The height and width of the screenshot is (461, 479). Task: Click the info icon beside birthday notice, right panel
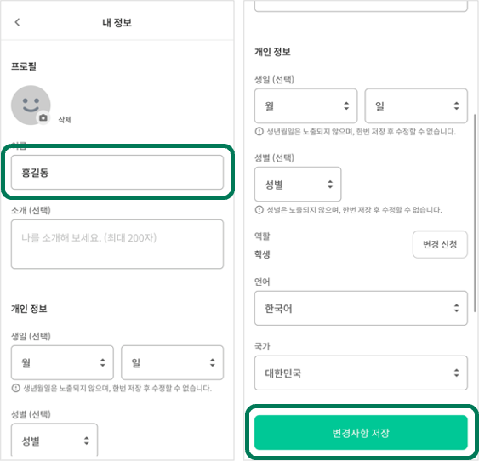click(259, 132)
